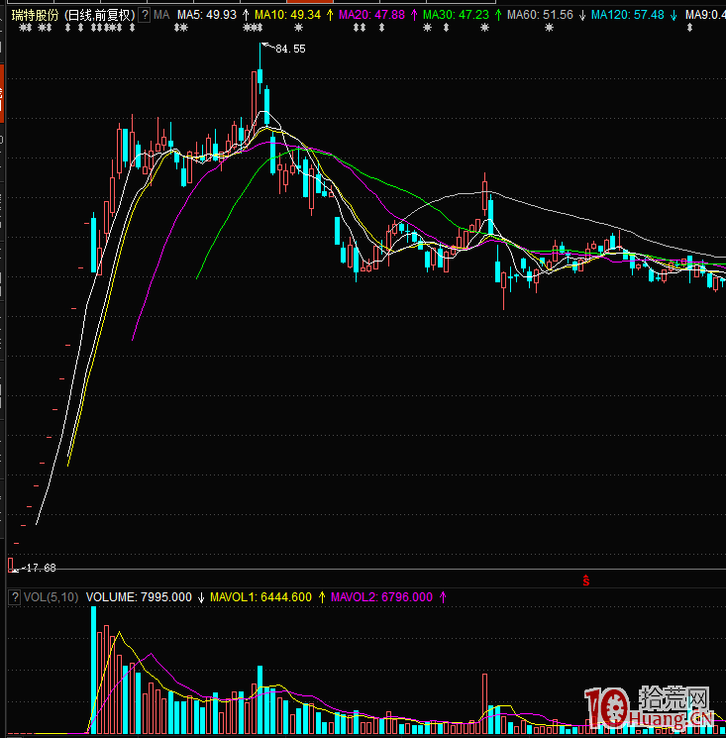Click the arrow pointing to the 84.55 high
Image resolution: width=726 pixels, height=738 pixels.
pos(266,47)
